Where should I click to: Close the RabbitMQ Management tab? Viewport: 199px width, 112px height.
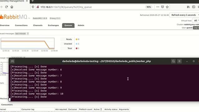[x=27, y=1]
